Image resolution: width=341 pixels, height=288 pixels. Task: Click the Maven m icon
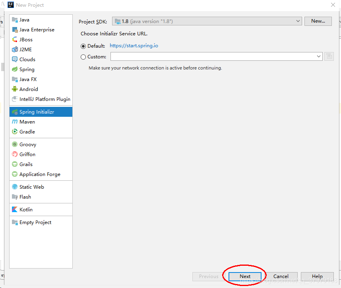pos(15,122)
